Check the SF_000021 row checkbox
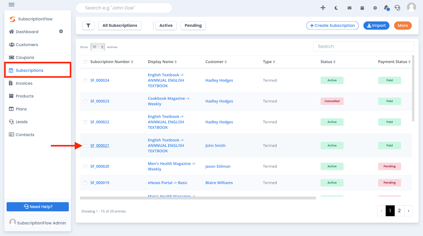This screenshot has height=236, width=423. [85, 146]
